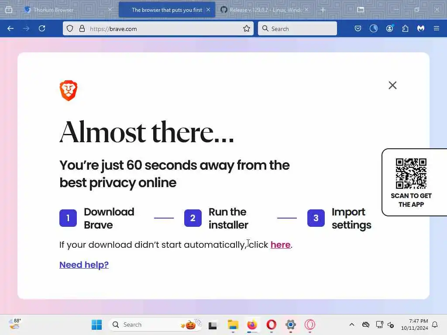Screen dimensions: 447x335
Task: Click step 3 Import settings badge
Action: click(x=316, y=218)
